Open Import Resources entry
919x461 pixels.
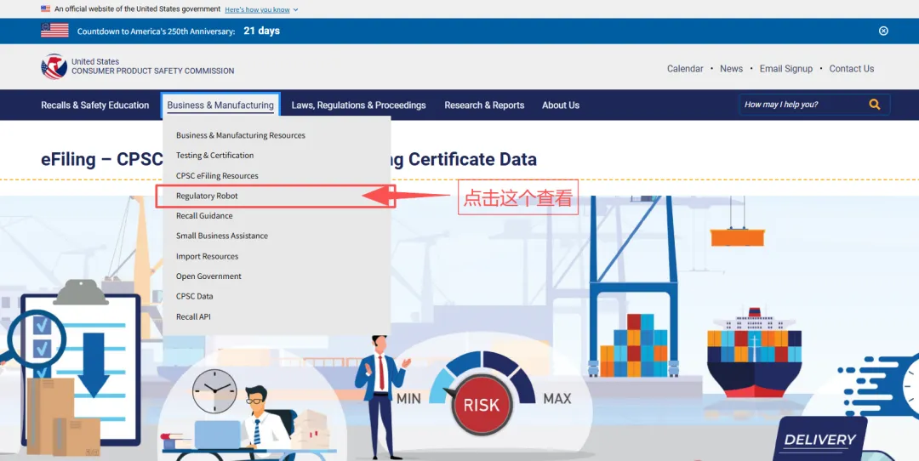(207, 256)
